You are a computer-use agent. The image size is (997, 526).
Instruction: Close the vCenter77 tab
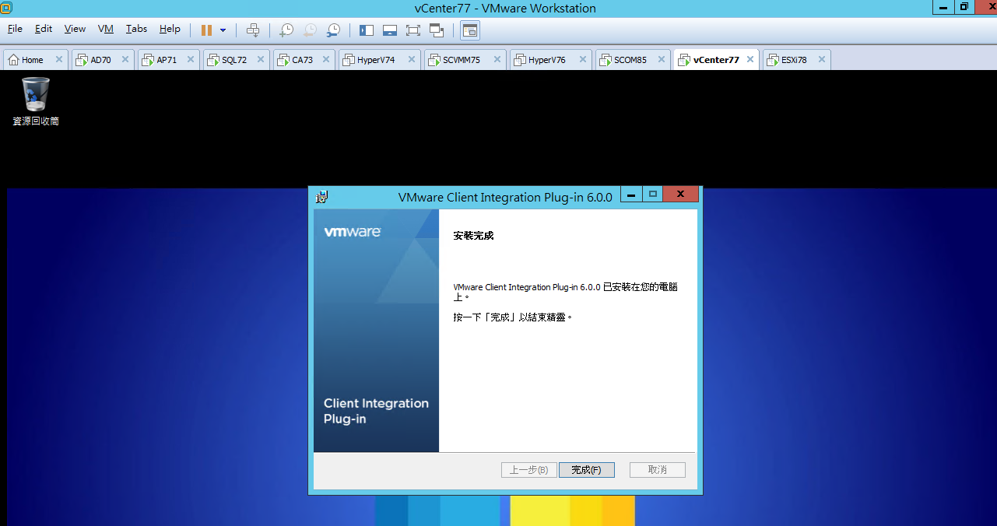click(x=750, y=59)
